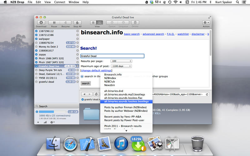Image resolution: width=250 pixels, height=156 pixels.
Task: Click the web page vertical scrollbar
Action: [210, 43]
